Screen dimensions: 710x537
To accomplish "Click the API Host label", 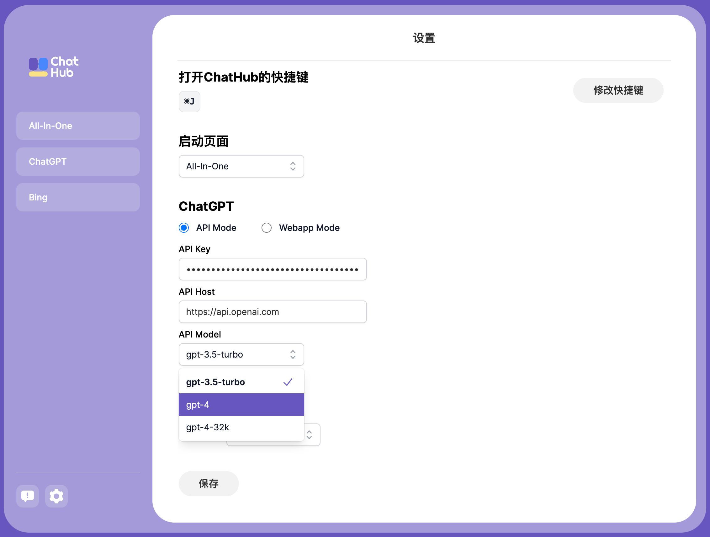I will (197, 292).
